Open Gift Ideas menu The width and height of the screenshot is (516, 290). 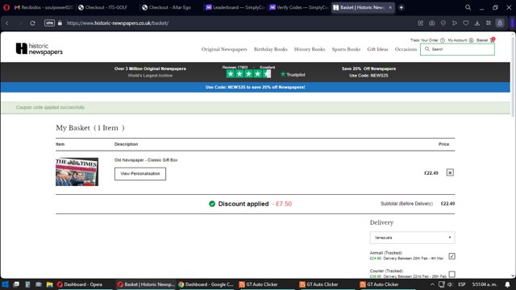tap(377, 49)
